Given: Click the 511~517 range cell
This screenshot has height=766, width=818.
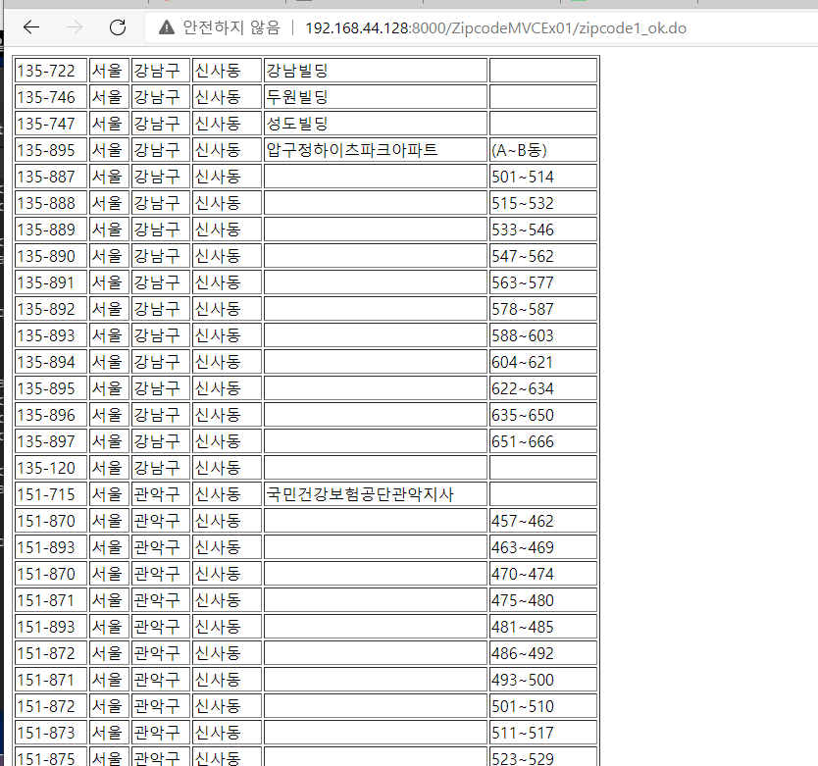Looking at the screenshot, I should 543,733.
